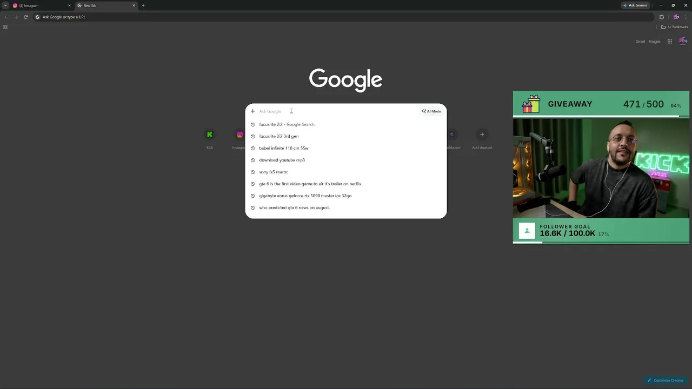The image size is (692, 389).
Task: Click the follower goal progress bar
Action: [x=601, y=242]
